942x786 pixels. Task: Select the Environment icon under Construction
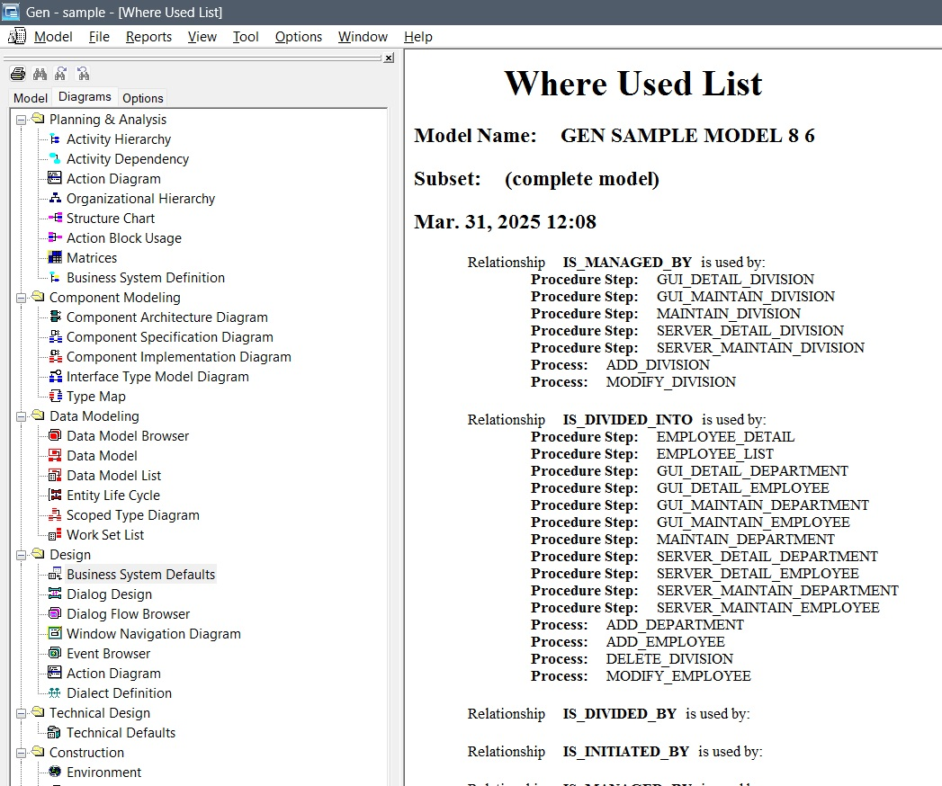[55, 773]
